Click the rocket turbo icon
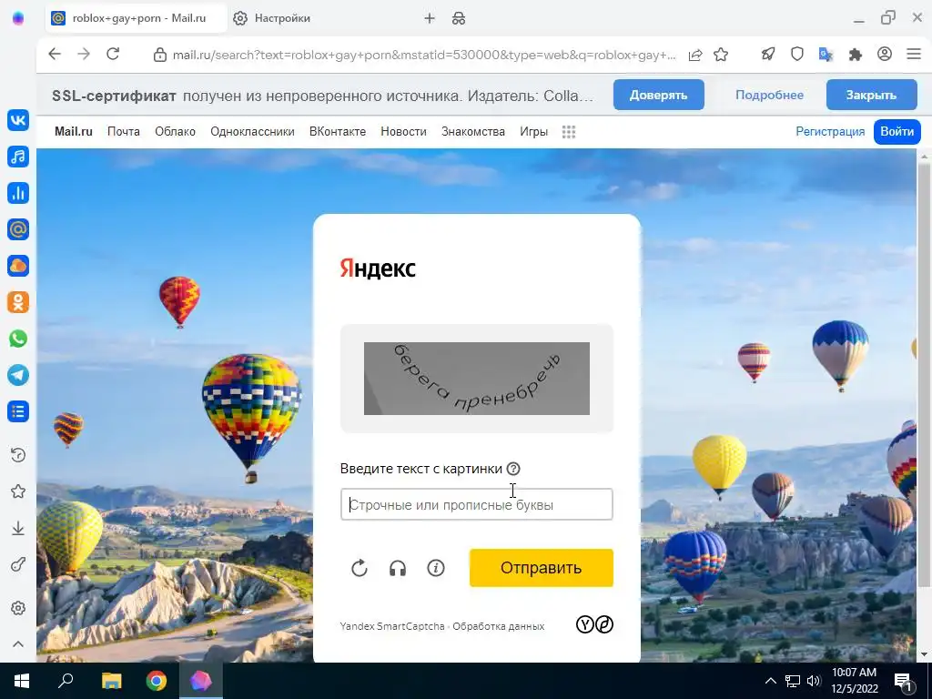Image resolution: width=932 pixels, height=699 pixels. [768, 54]
